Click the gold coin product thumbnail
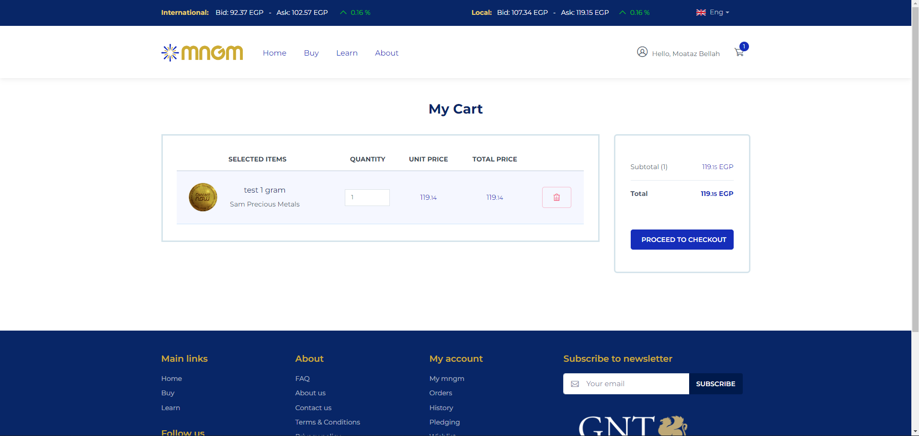Viewport: 919px width, 436px height. [x=203, y=197]
